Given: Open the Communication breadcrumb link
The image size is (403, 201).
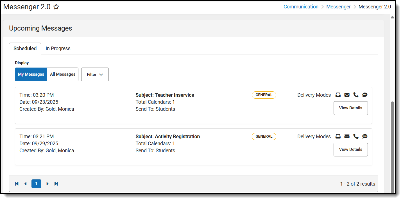Looking at the screenshot, I should [x=301, y=7].
